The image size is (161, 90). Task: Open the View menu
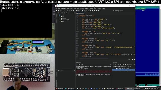95,8
